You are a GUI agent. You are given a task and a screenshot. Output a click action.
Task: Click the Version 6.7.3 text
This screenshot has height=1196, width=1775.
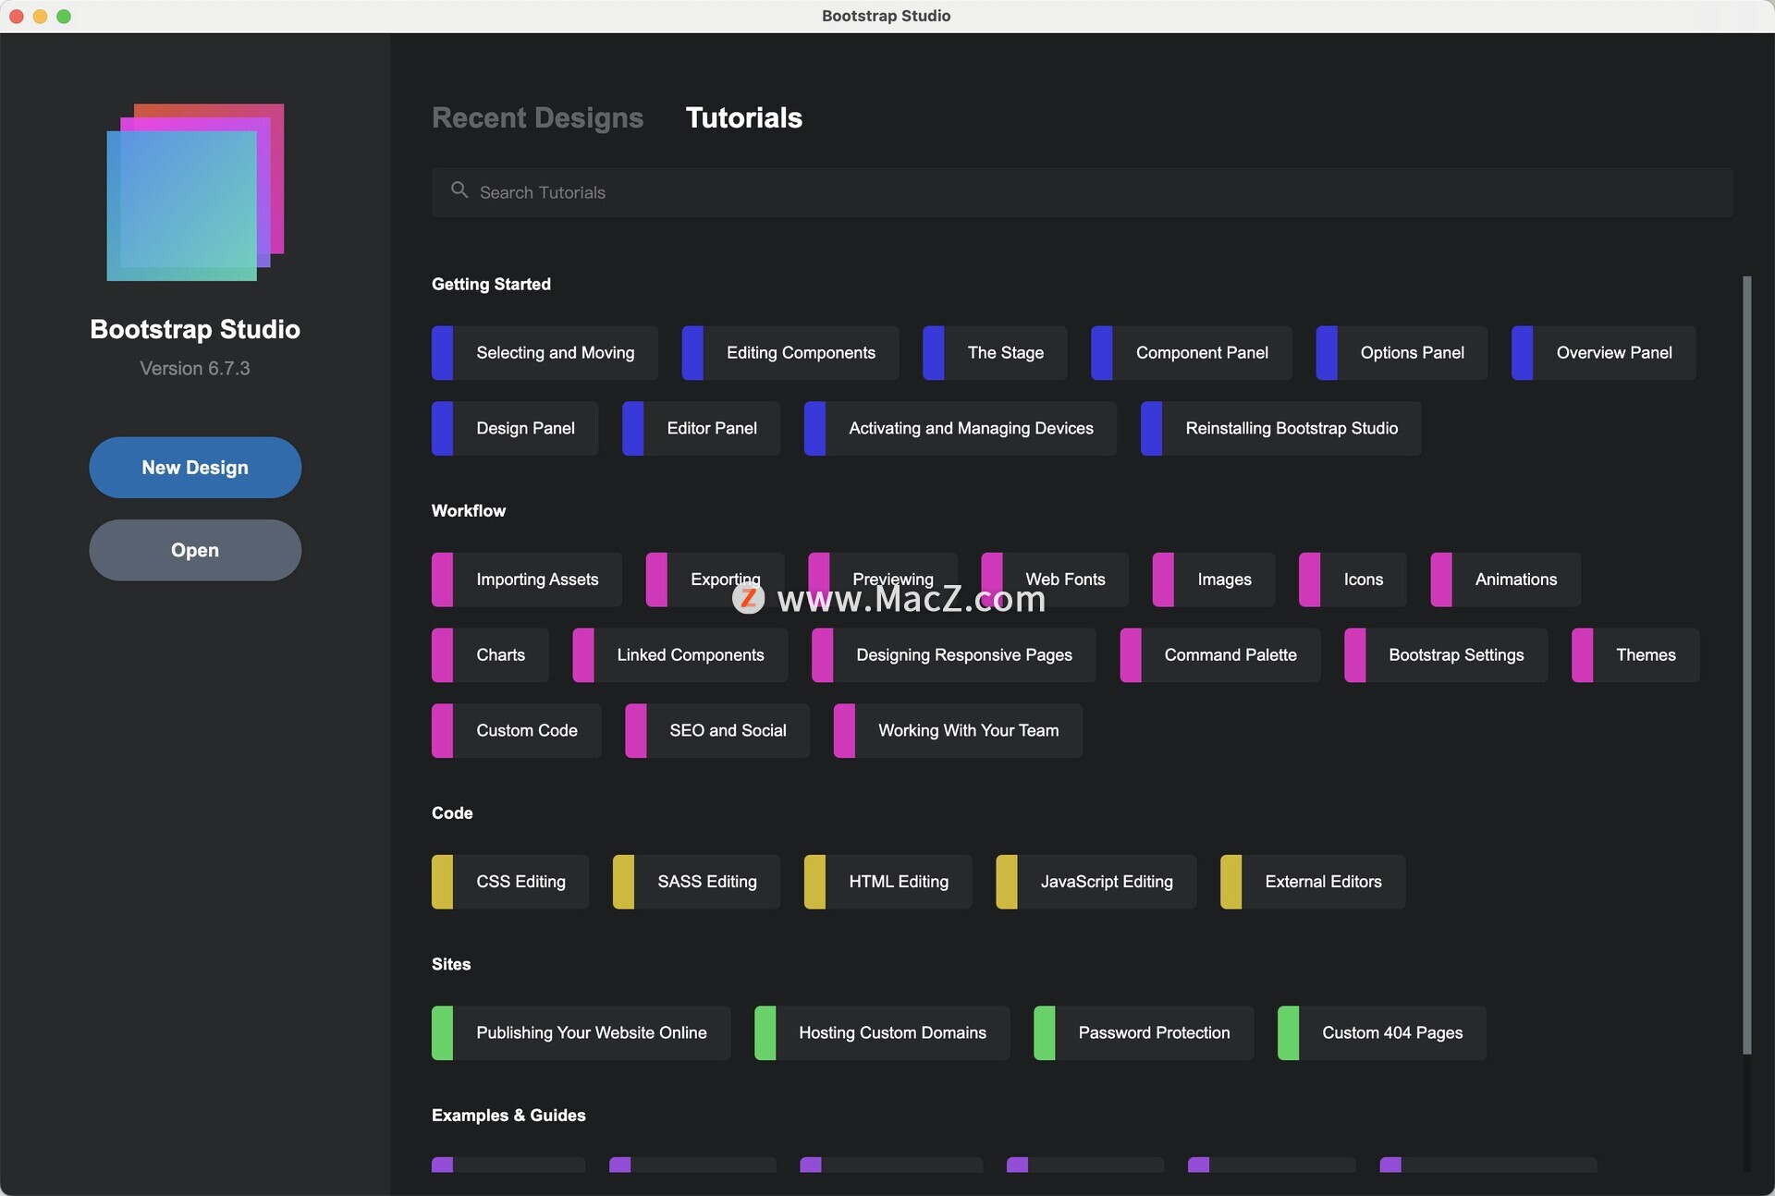click(195, 368)
